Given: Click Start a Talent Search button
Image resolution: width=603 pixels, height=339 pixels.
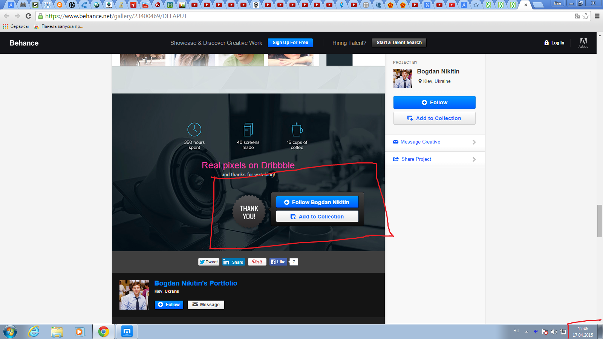Looking at the screenshot, I should pyautogui.click(x=399, y=43).
